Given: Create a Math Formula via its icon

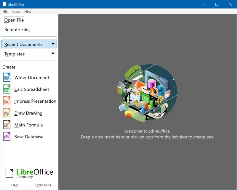Looking at the screenshot, I should coord(7,125).
